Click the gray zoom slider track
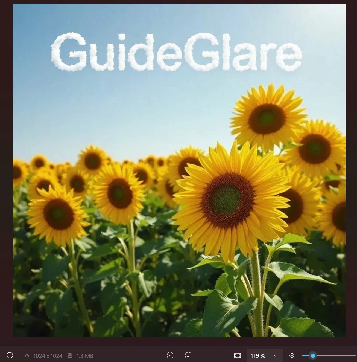Image resolution: width=357 pixels, height=362 pixels. (336, 355)
